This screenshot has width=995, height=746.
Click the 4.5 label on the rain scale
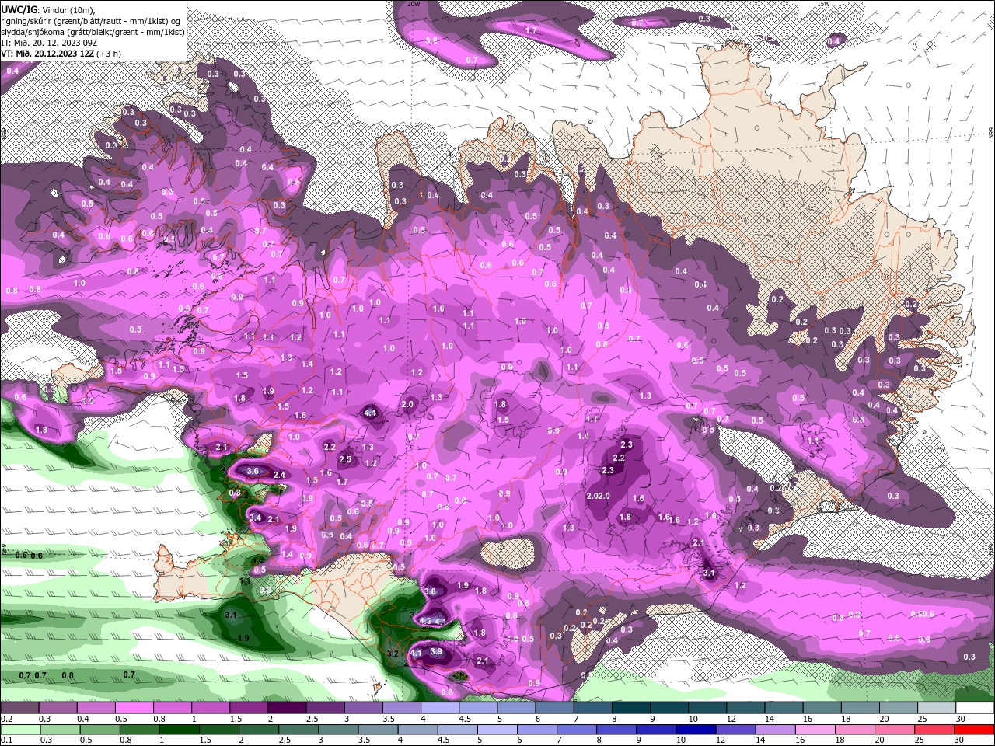[444, 740]
